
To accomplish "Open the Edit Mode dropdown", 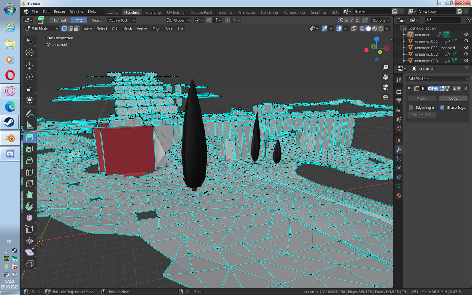I will coord(41,28).
